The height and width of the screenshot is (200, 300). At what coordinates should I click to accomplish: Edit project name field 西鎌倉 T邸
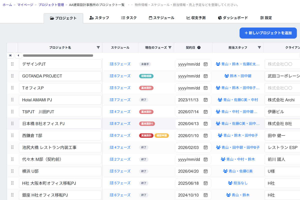(60, 135)
